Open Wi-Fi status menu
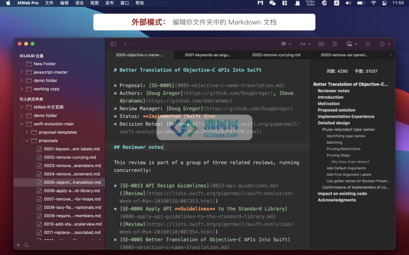409x255 pixels. pyautogui.click(x=374, y=3)
